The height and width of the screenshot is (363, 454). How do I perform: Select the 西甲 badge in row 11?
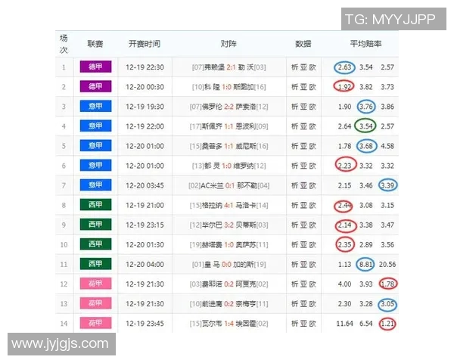(x=95, y=264)
